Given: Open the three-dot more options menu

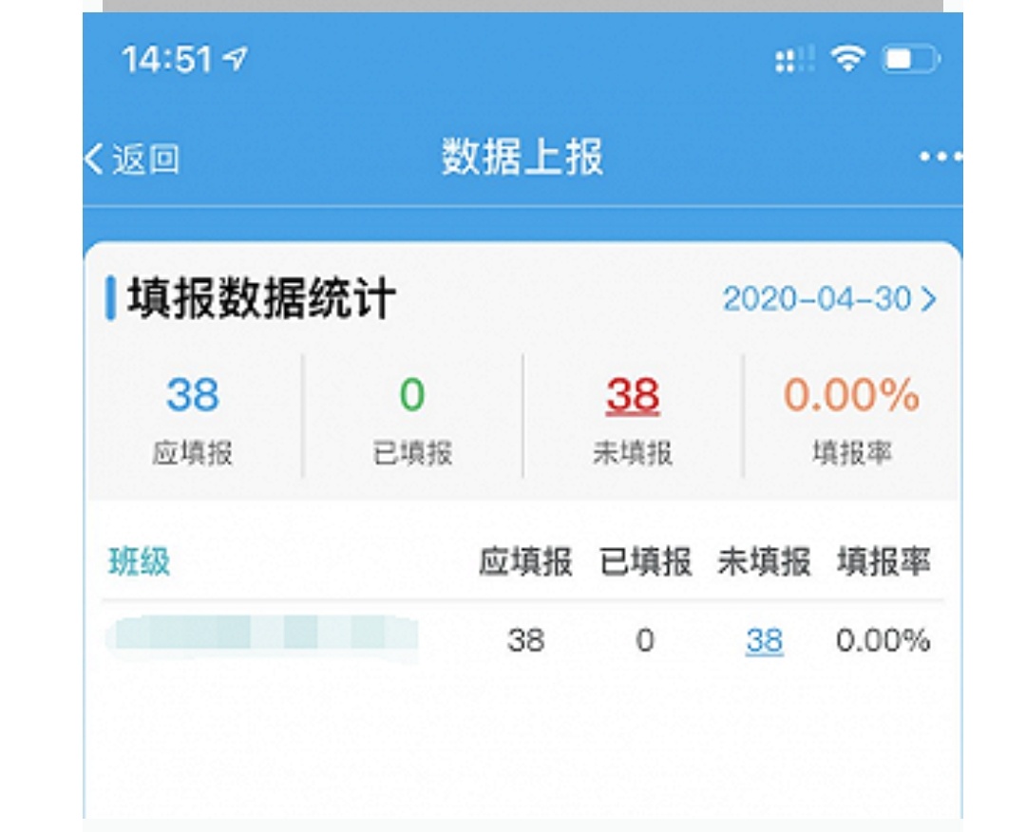Looking at the screenshot, I should click(940, 157).
